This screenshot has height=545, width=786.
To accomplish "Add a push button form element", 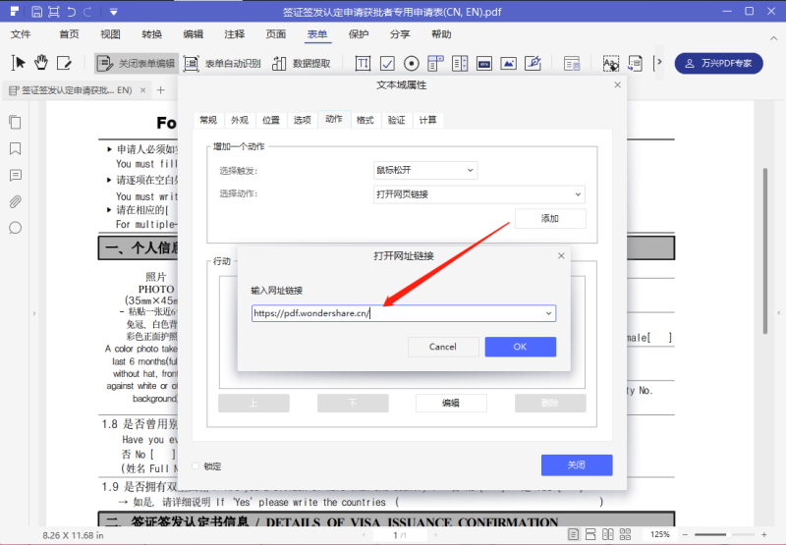I will (x=484, y=63).
